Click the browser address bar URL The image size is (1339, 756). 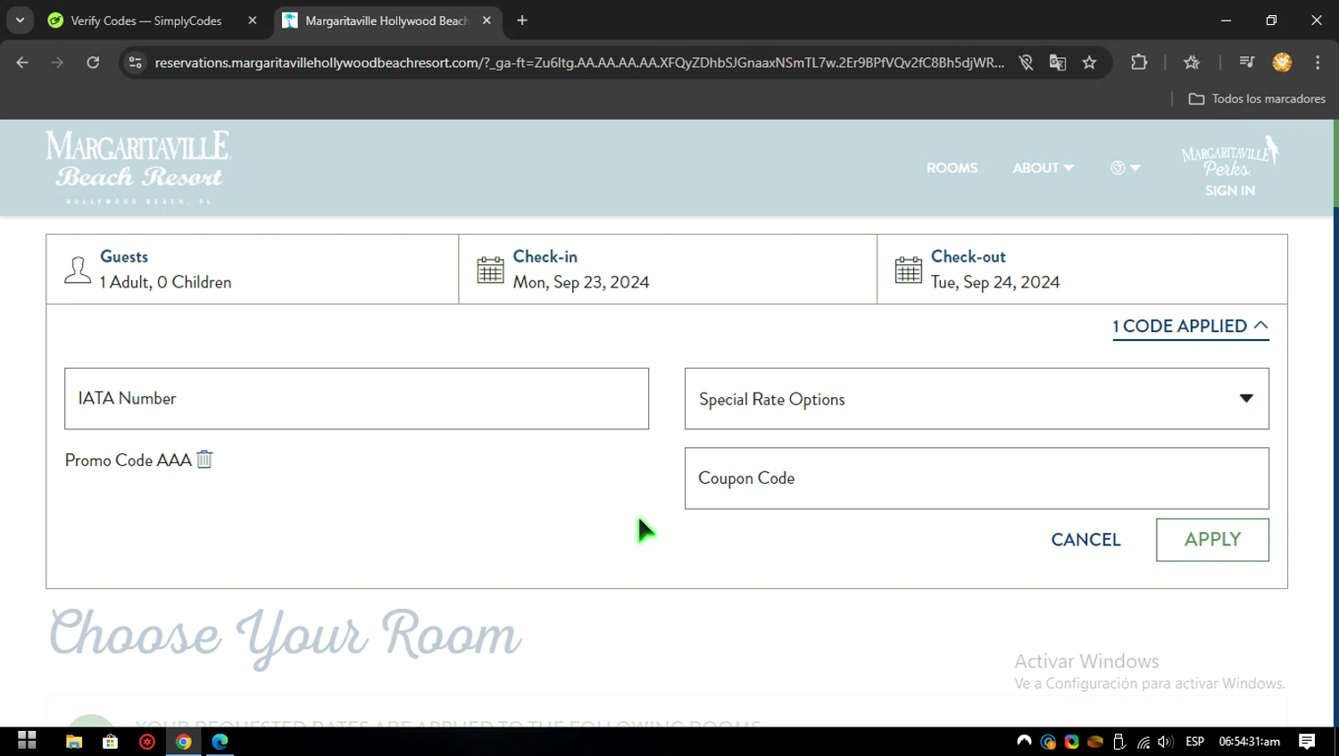tap(578, 62)
